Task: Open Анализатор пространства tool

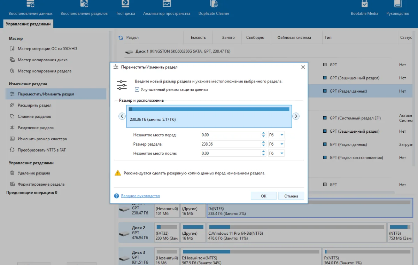Action: (167, 8)
